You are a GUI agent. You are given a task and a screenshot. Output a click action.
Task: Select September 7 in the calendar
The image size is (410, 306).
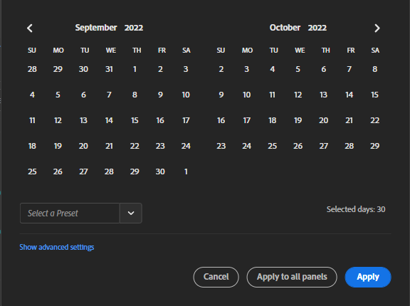(x=109, y=95)
